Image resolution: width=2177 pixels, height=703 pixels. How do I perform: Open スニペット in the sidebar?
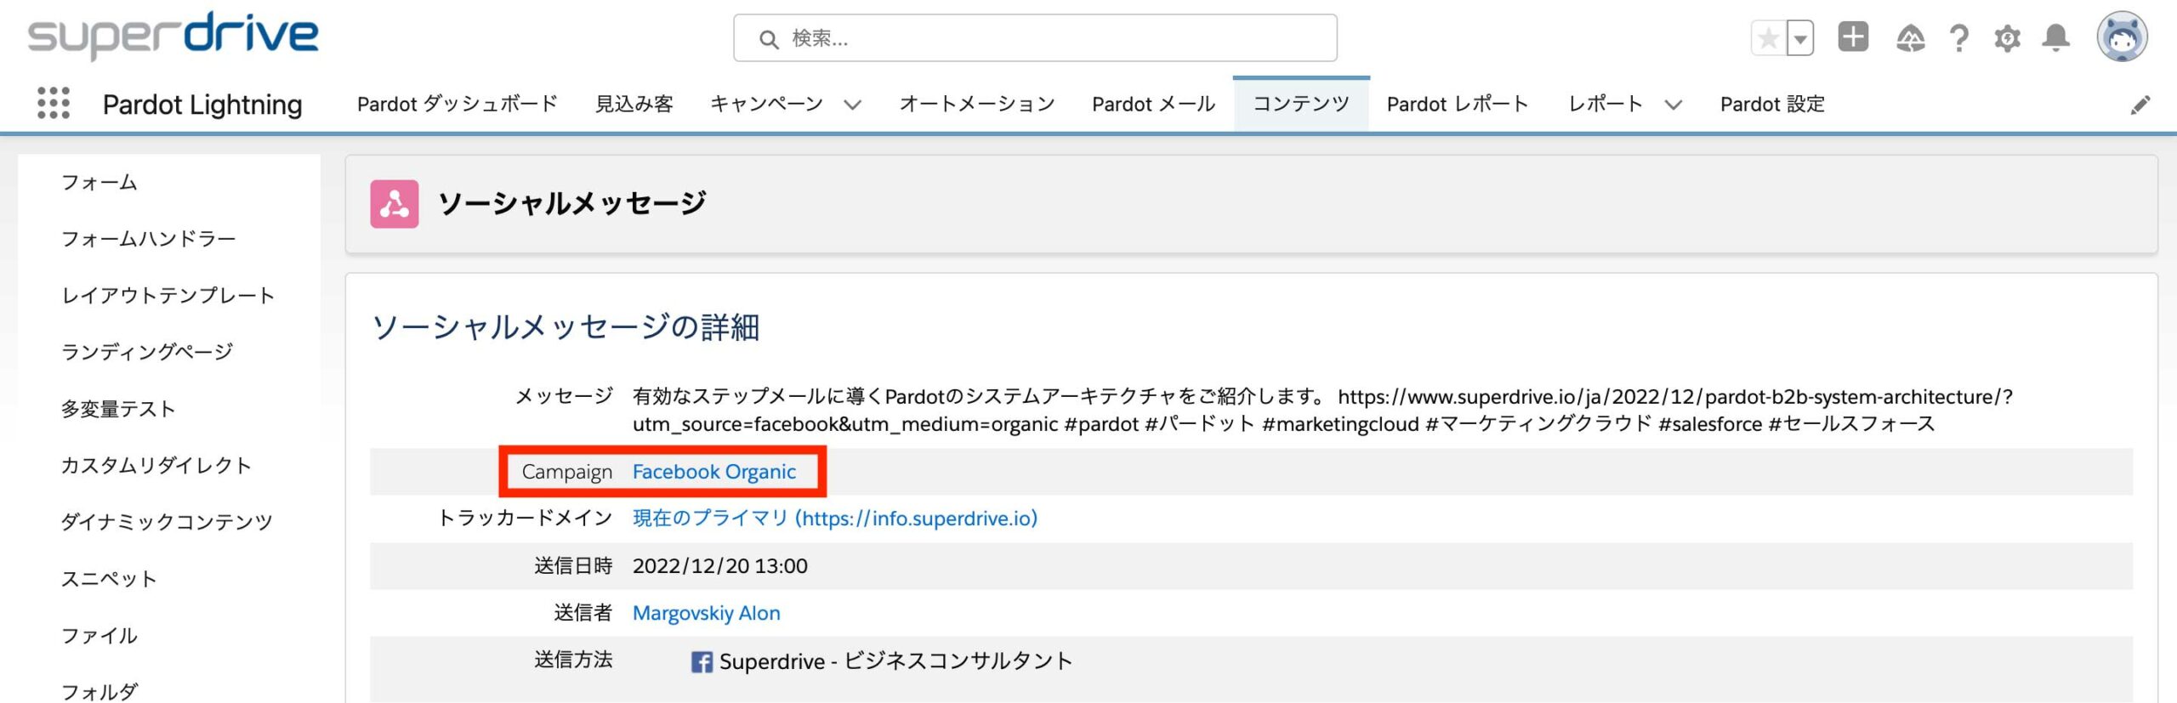(109, 579)
